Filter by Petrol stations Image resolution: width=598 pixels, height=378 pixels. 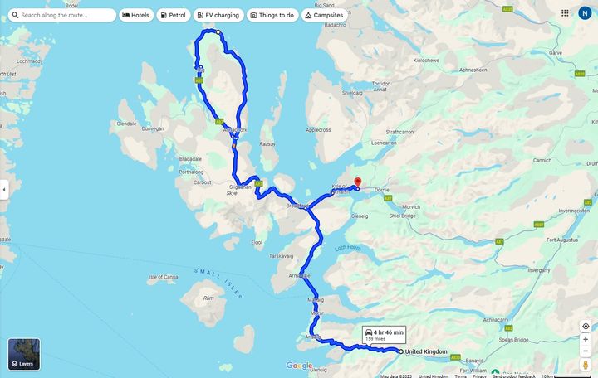coord(173,15)
